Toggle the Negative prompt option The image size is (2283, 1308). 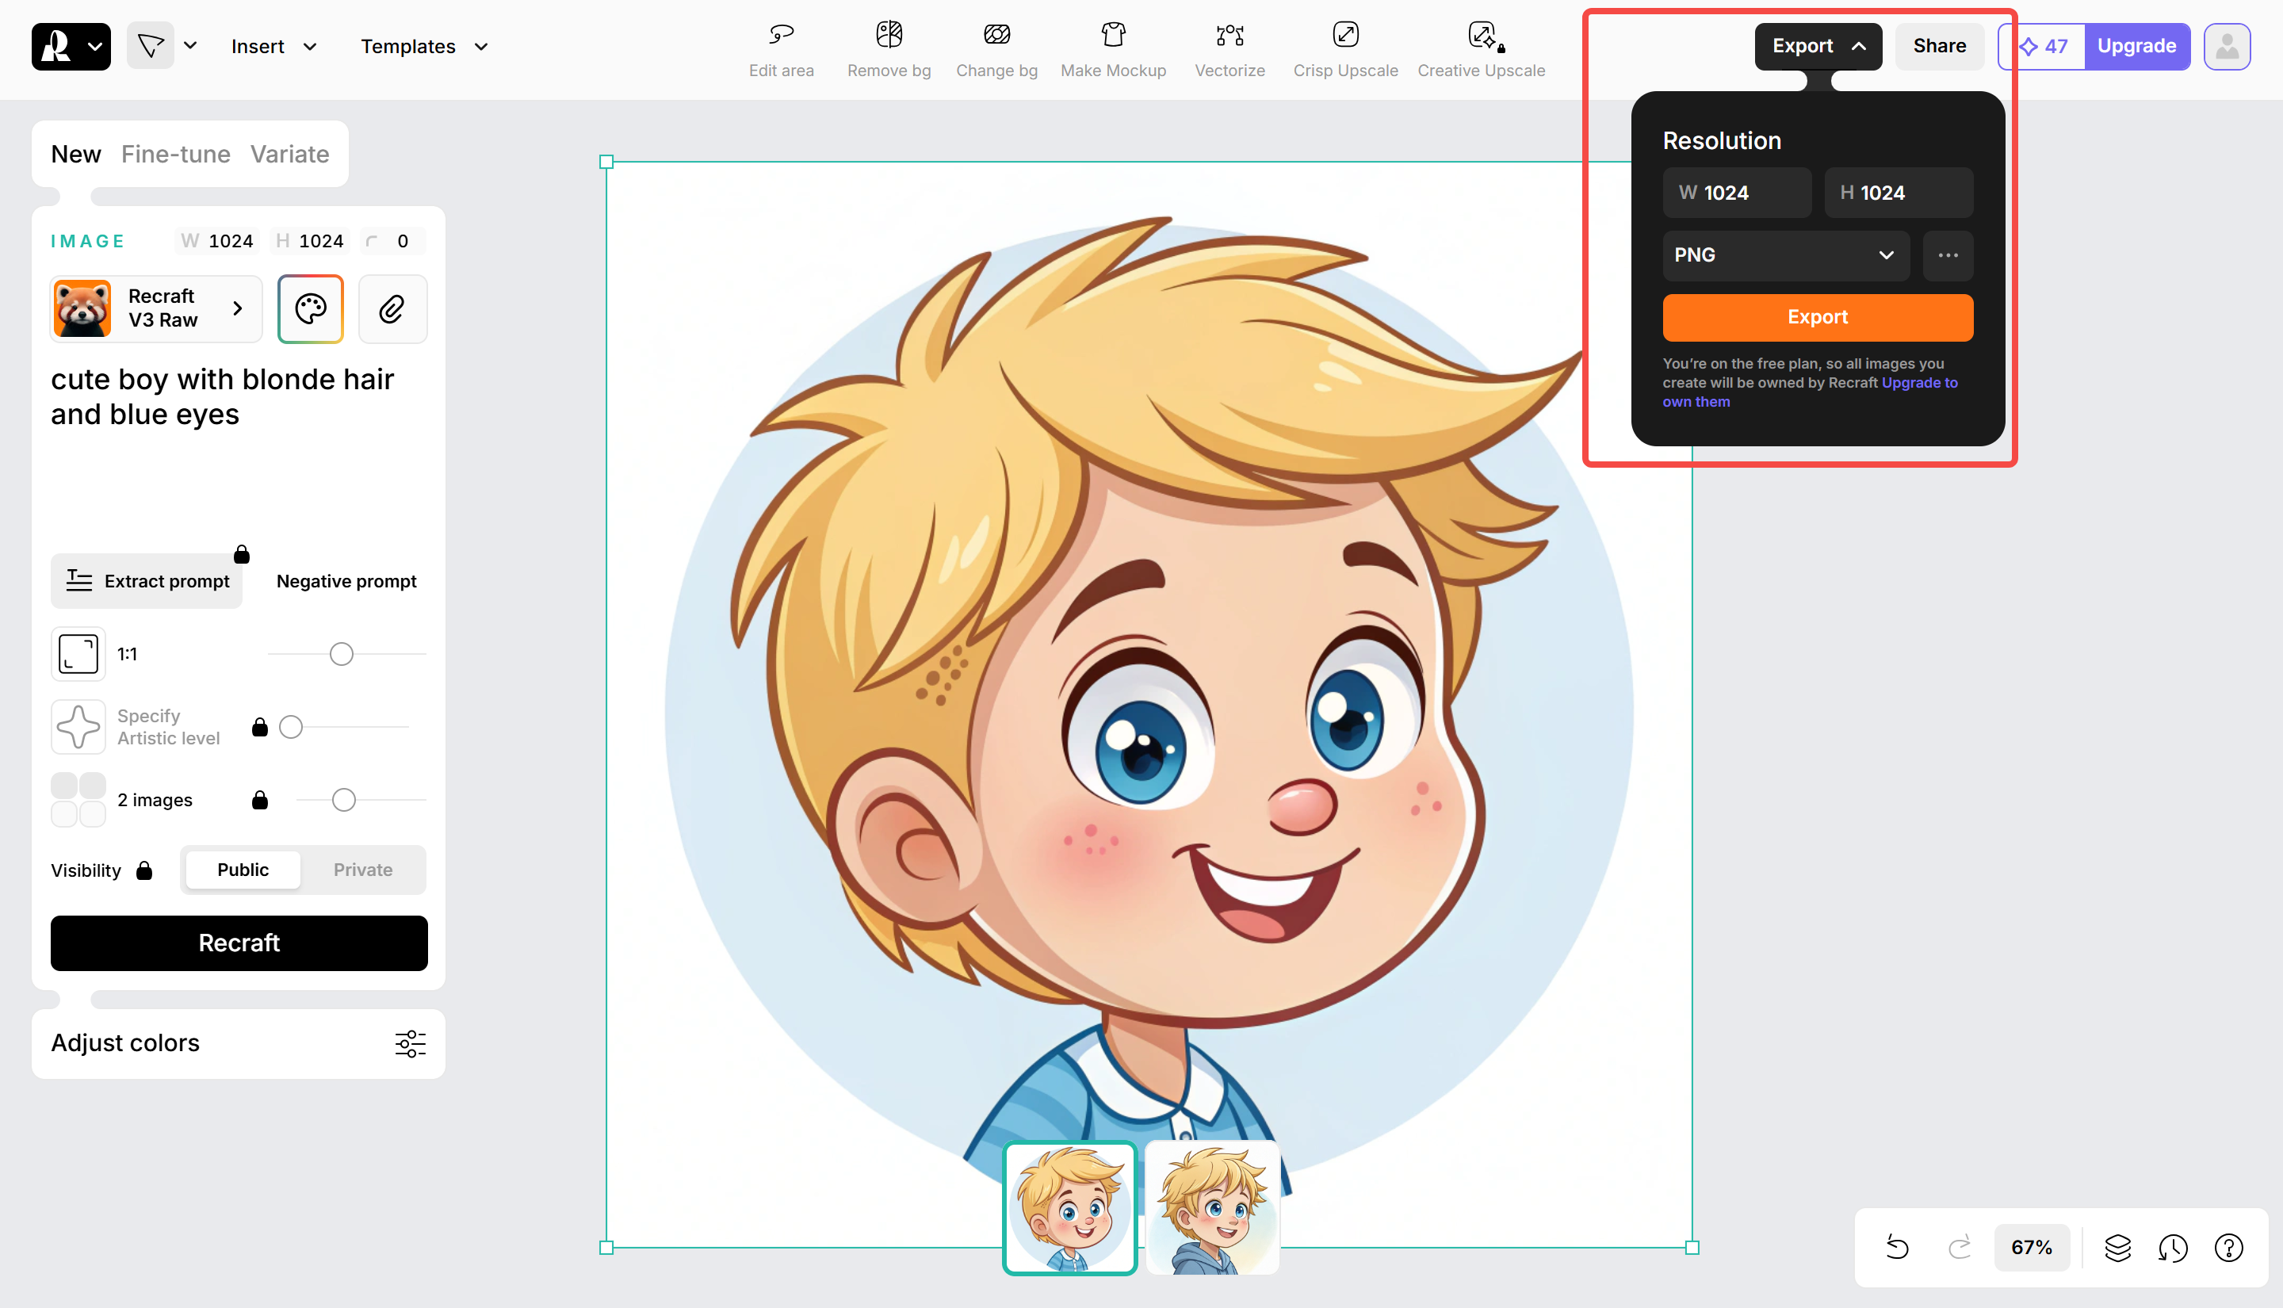(346, 581)
